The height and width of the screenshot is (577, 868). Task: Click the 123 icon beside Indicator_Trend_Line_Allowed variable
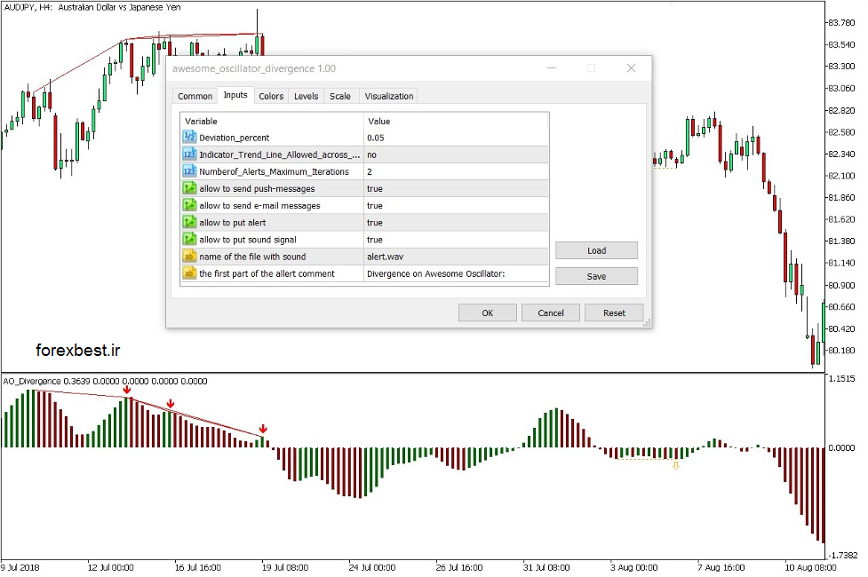coord(188,154)
